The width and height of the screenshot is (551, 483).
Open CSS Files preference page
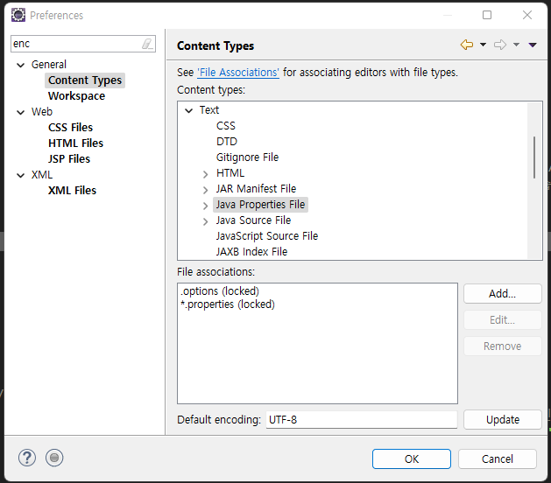click(x=70, y=128)
